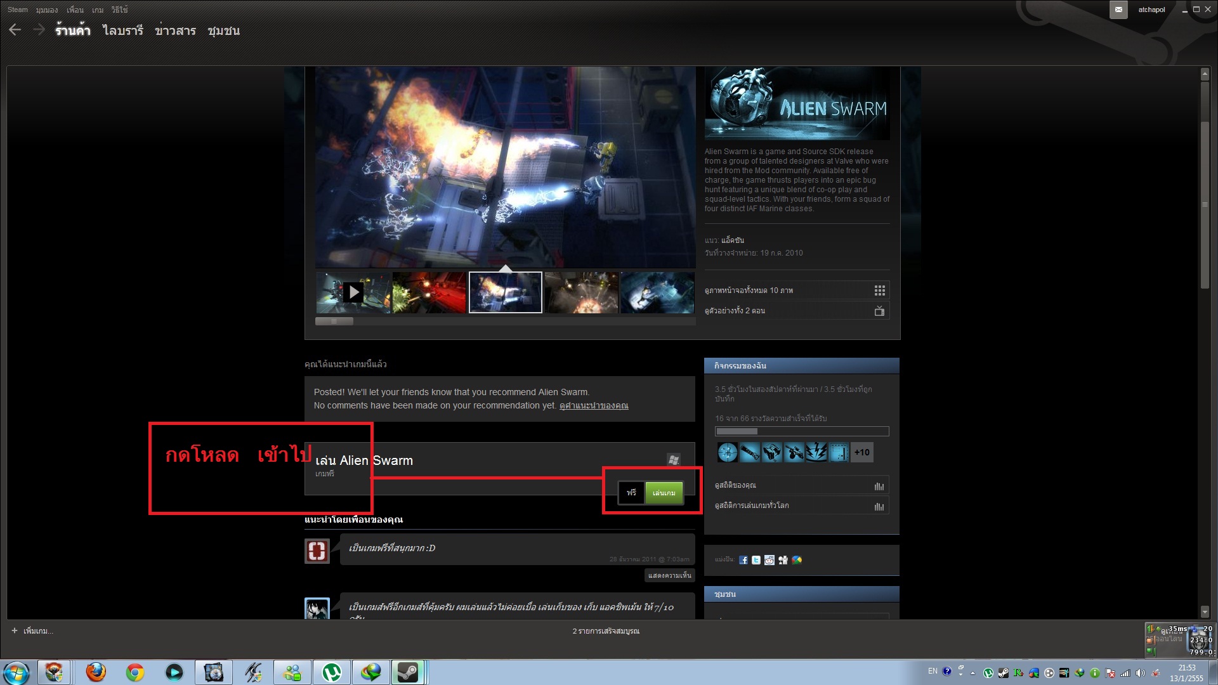Open the rifle achievement icon
1218x685 pixels.
794,452
